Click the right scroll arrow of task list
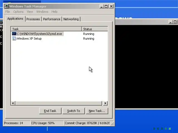The image size is (178, 133). [105, 103]
